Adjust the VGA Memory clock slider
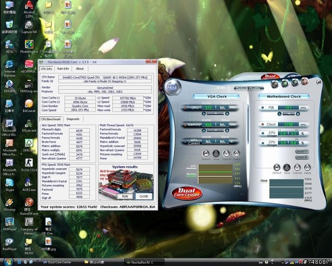Image resolution: width=332 pixels, height=266 pixels. pos(215,130)
